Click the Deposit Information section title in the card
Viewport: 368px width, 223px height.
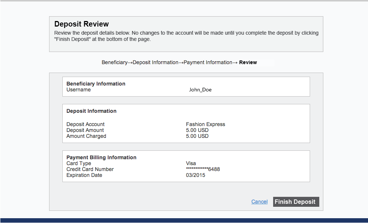[91, 111]
